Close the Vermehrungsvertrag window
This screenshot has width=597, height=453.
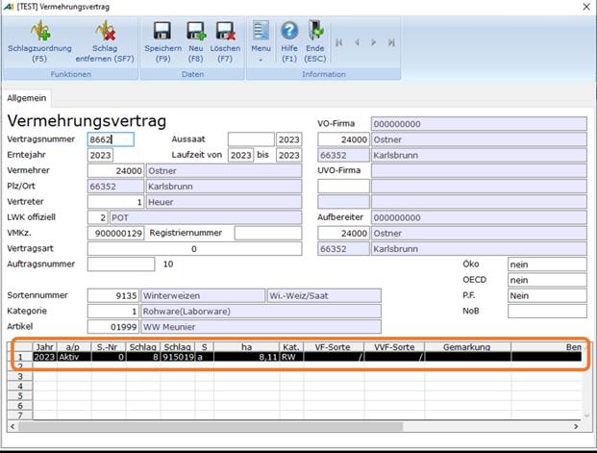586,7
